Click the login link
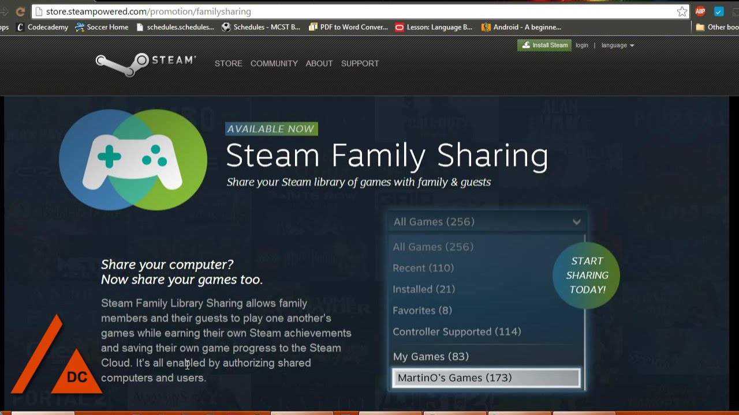The width and height of the screenshot is (739, 415). coord(582,45)
